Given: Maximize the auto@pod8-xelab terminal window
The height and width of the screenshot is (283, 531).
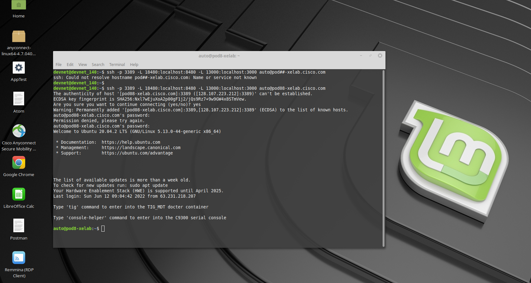Looking at the screenshot, I should pos(370,56).
